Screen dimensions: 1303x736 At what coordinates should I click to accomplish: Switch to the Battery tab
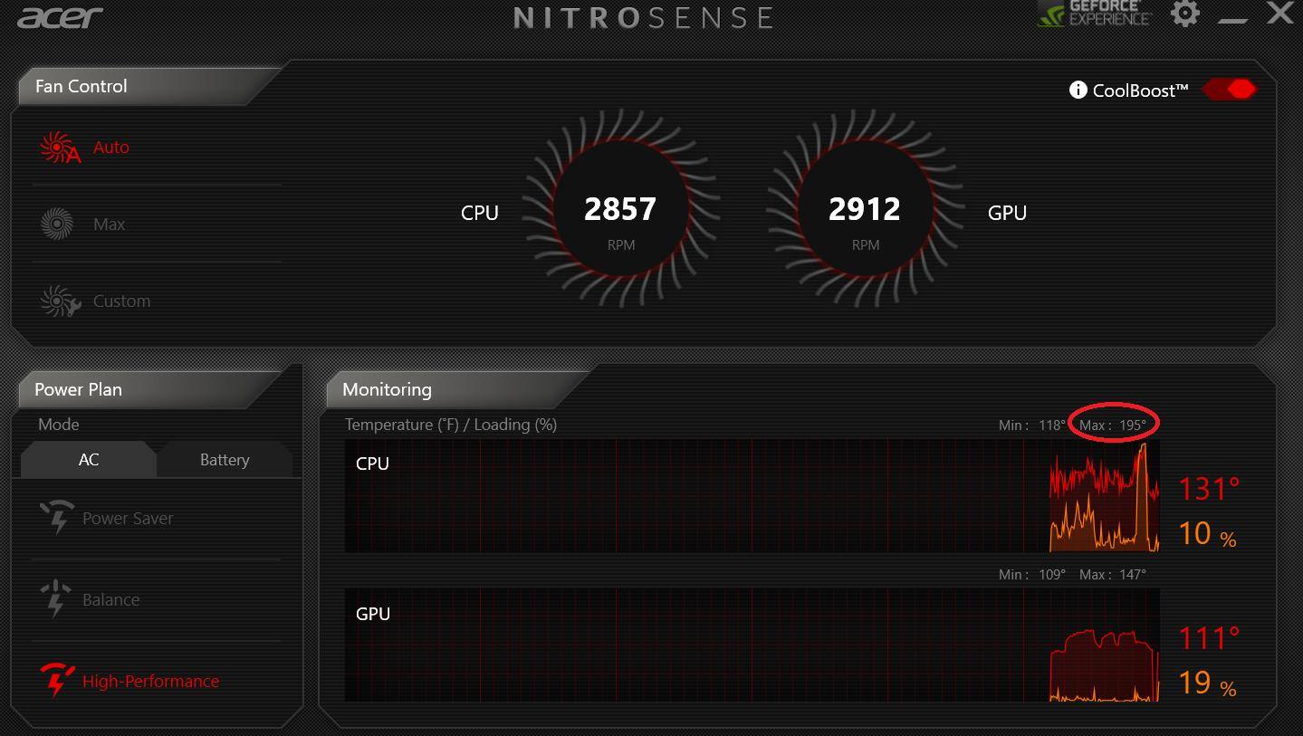224,459
